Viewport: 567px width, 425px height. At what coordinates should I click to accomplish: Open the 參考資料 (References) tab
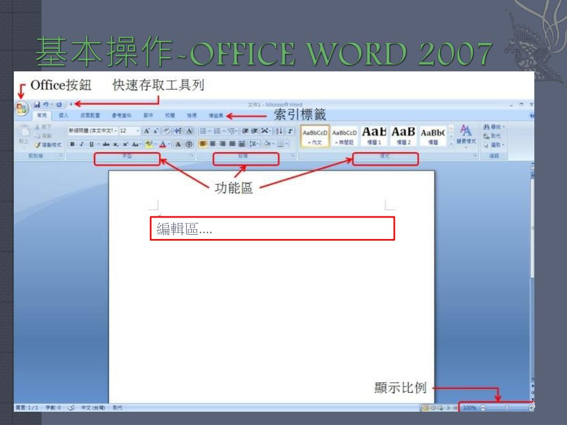[121, 115]
